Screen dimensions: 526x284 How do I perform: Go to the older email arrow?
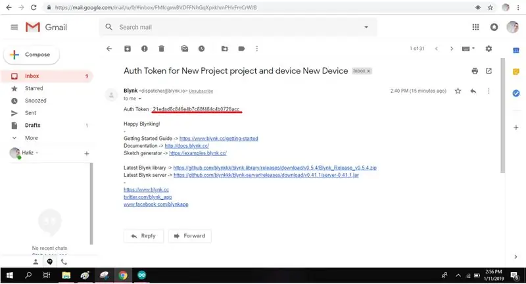tap(452, 49)
